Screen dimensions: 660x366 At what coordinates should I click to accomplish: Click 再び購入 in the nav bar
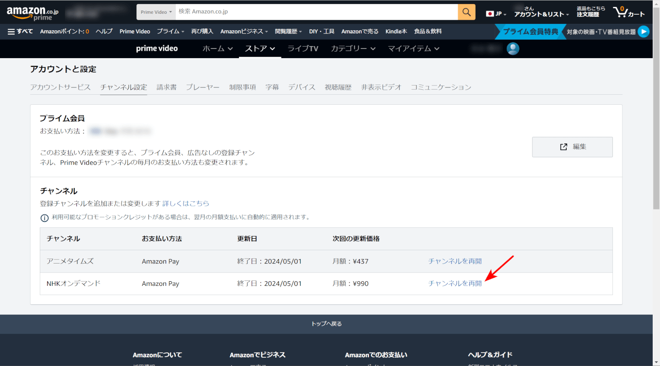coord(202,32)
